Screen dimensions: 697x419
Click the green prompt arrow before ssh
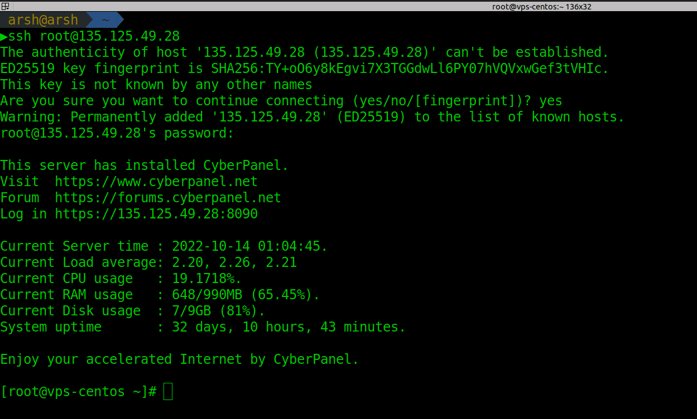4,37
